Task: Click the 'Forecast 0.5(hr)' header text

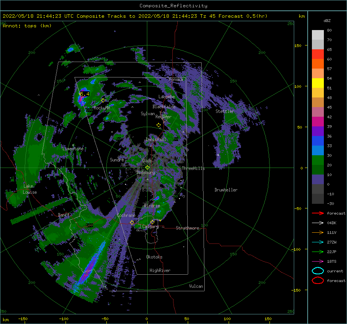Action: coord(243,16)
